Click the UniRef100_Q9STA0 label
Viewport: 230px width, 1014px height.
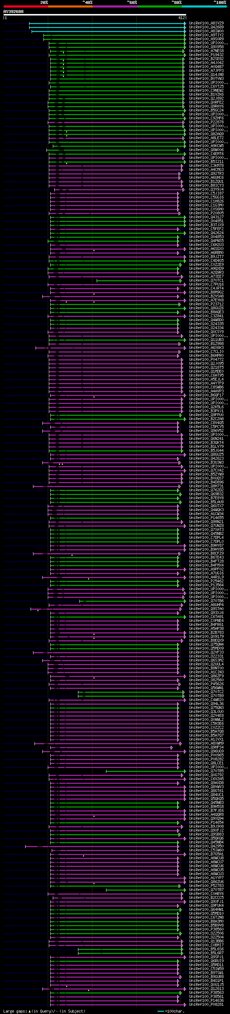click(206, 609)
